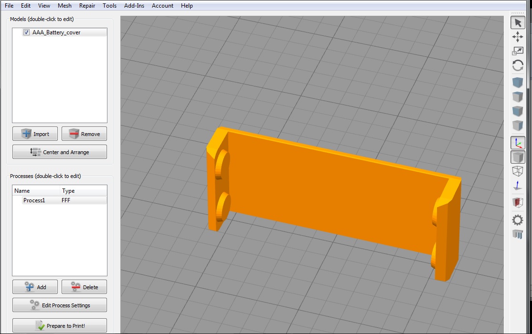
Task: Open the Account menu
Action: (x=162, y=5)
